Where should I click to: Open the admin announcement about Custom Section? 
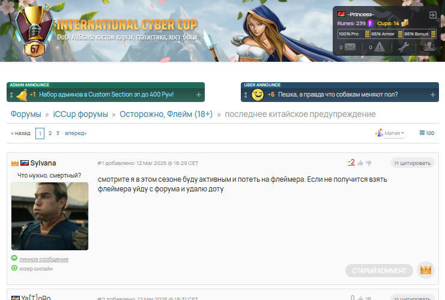[x=106, y=94]
